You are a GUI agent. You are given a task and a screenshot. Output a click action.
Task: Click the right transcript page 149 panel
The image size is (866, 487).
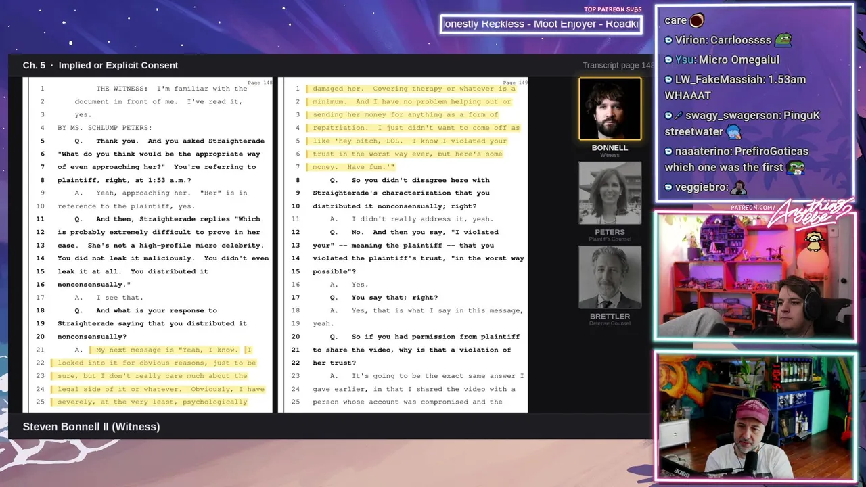pyautogui.click(x=403, y=245)
